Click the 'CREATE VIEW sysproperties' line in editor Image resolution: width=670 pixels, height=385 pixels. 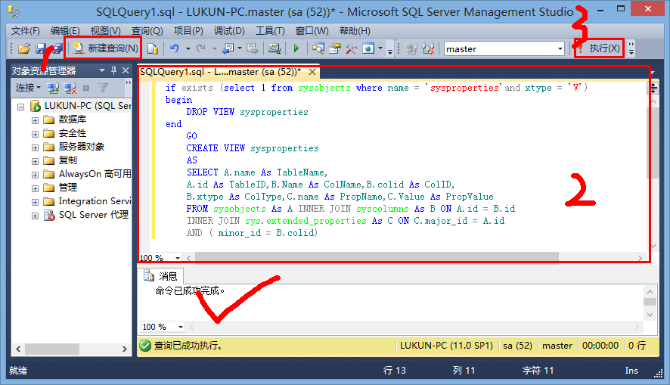pyautogui.click(x=252, y=148)
